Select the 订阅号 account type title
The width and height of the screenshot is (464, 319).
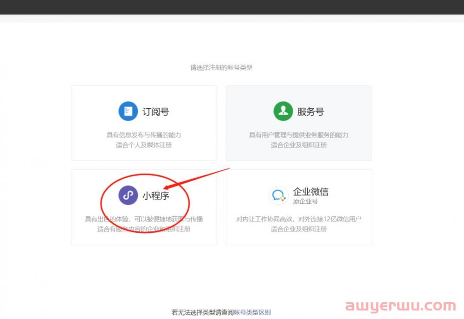click(155, 111)
